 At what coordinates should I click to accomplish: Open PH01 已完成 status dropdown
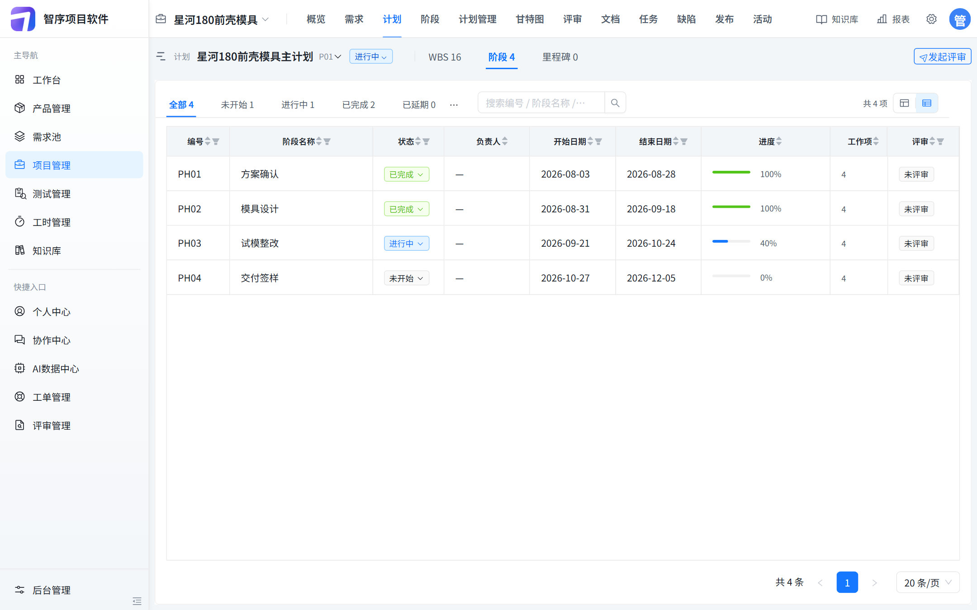point(407,174)
